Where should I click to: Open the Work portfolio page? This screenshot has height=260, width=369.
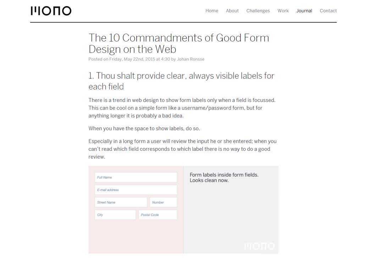[x=283, y=11]
